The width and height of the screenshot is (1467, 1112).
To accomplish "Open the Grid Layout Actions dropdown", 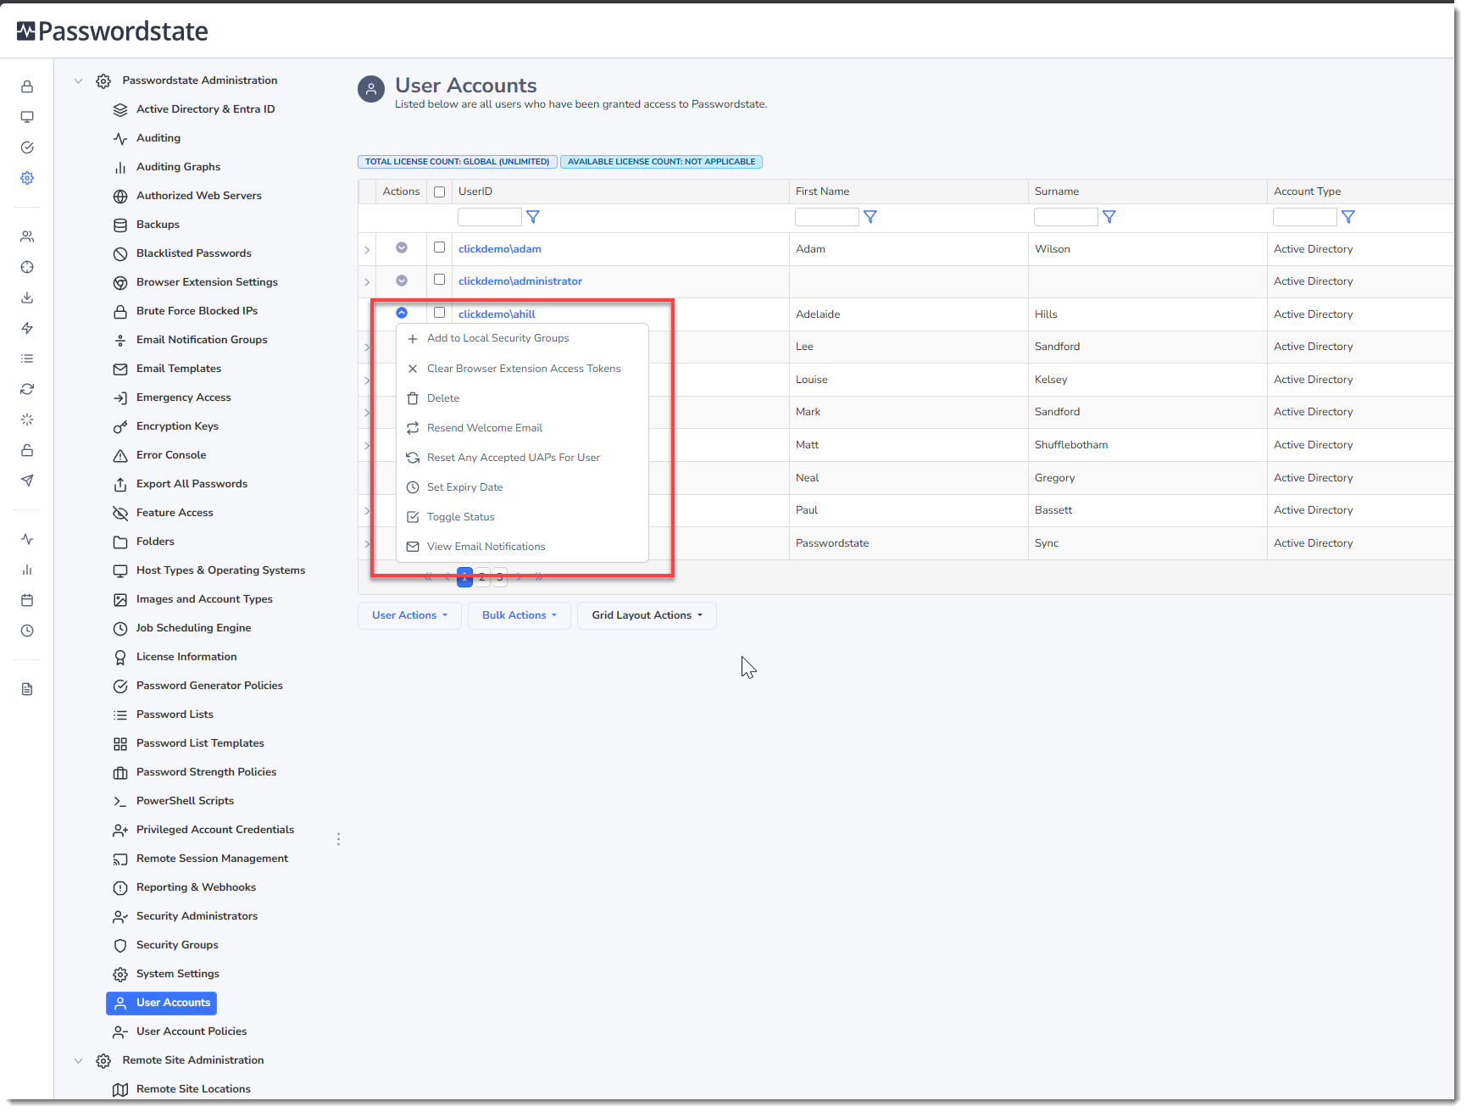I will coord(647,615).
